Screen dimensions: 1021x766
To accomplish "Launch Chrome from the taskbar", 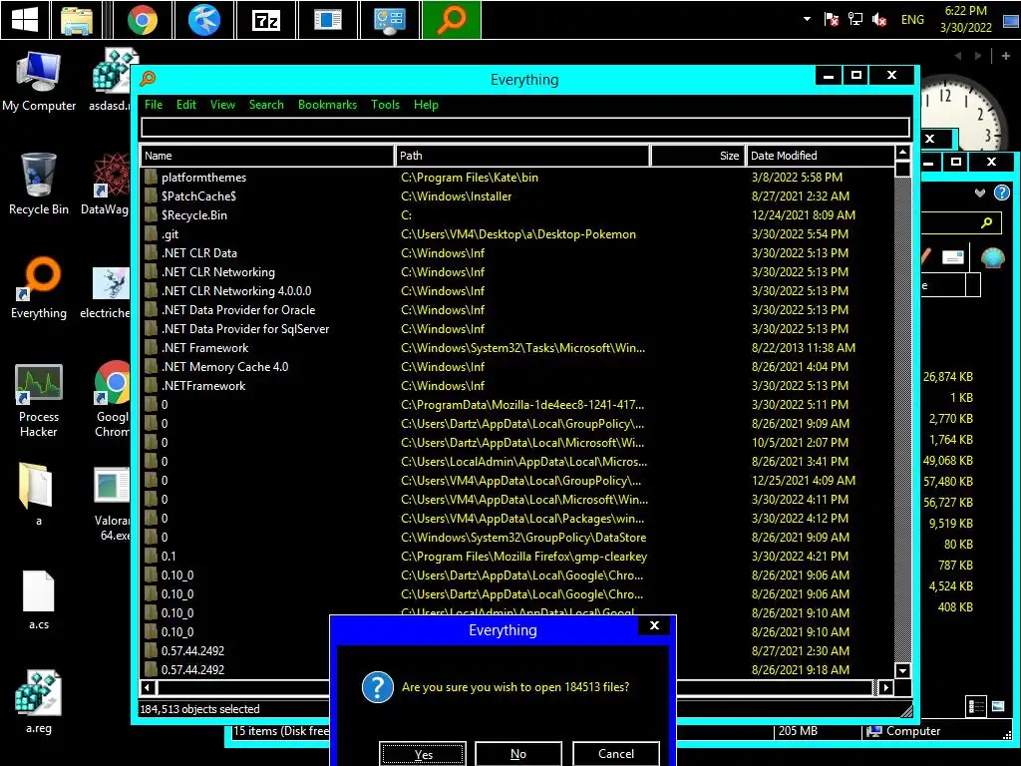I will (143, 20).
